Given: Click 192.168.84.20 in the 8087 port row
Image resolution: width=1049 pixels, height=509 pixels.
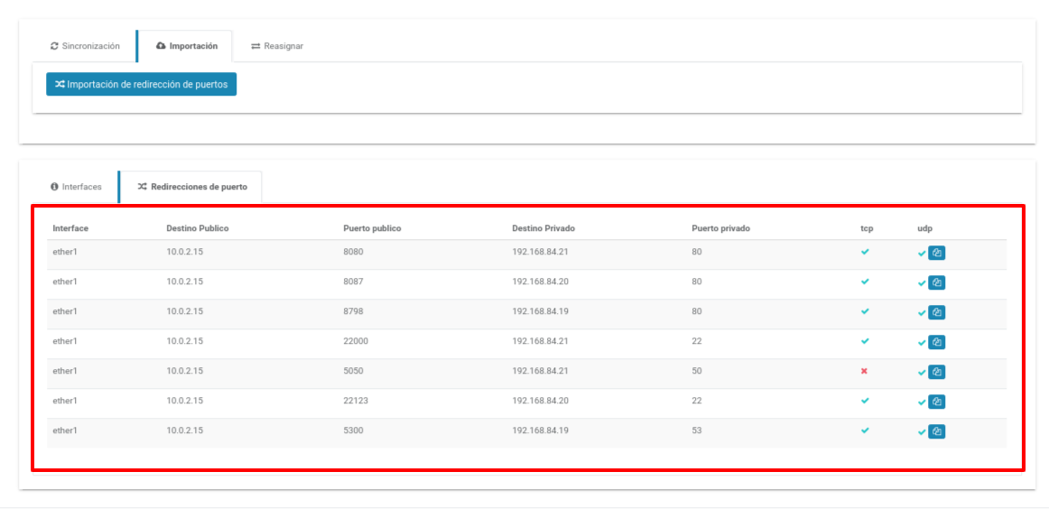Looking at the screenshot, I should pos(540,282).
